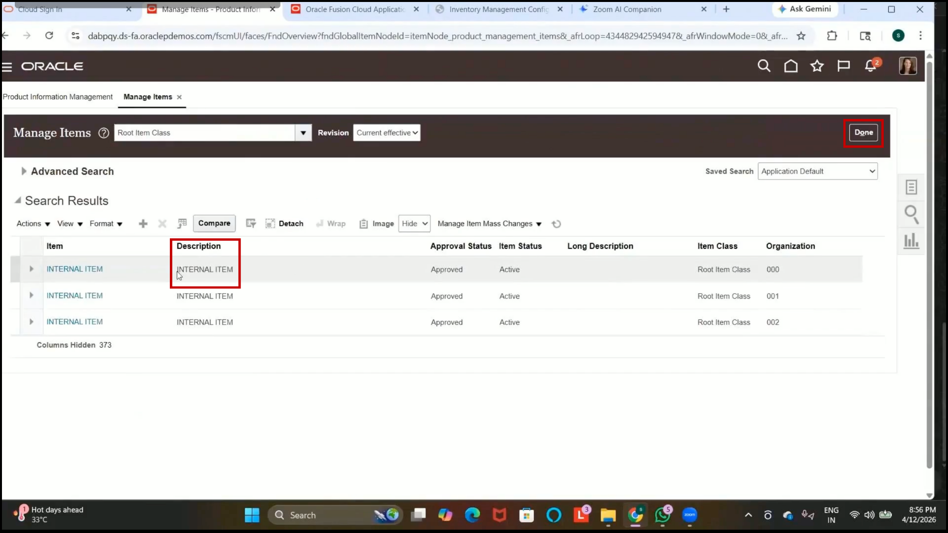
Task: Open the Format menu
Action: (106, 224)
